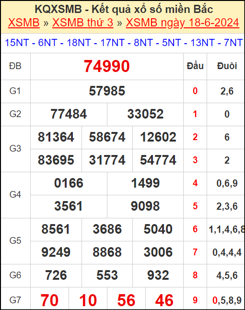Select G2 number 77484
This screenshot has height=310, width=245.
tap(69, 114)
